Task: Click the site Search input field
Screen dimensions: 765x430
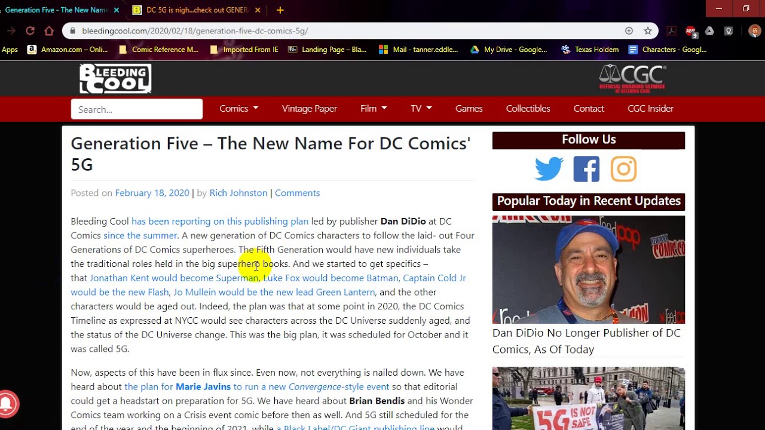Action: pyautogui.click(x=137, y=109)
